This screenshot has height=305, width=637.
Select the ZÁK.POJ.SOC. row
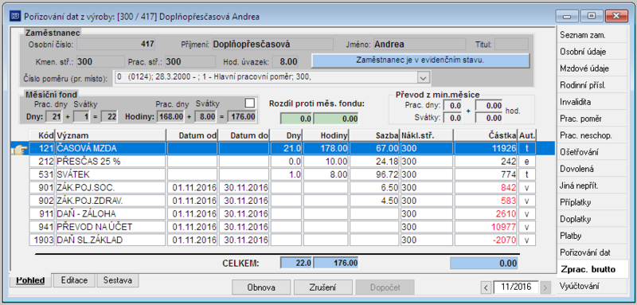pos(283,188)
